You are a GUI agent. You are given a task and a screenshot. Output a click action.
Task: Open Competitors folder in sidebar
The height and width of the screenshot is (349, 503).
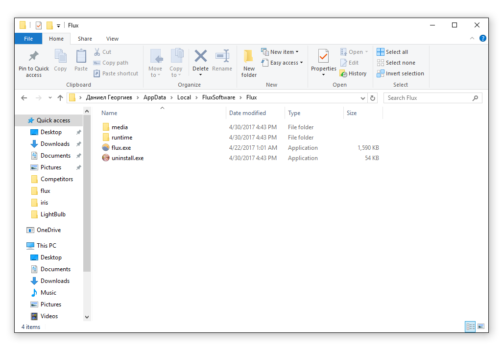click(56, 179)
